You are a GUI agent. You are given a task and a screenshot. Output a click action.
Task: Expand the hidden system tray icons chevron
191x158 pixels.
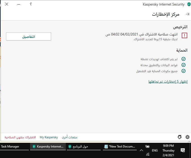pos(141,150)
